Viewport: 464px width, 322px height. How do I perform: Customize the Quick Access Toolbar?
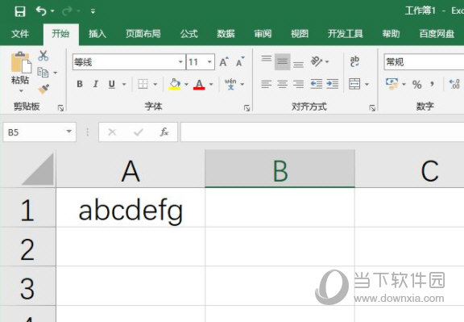coord(93,11)
